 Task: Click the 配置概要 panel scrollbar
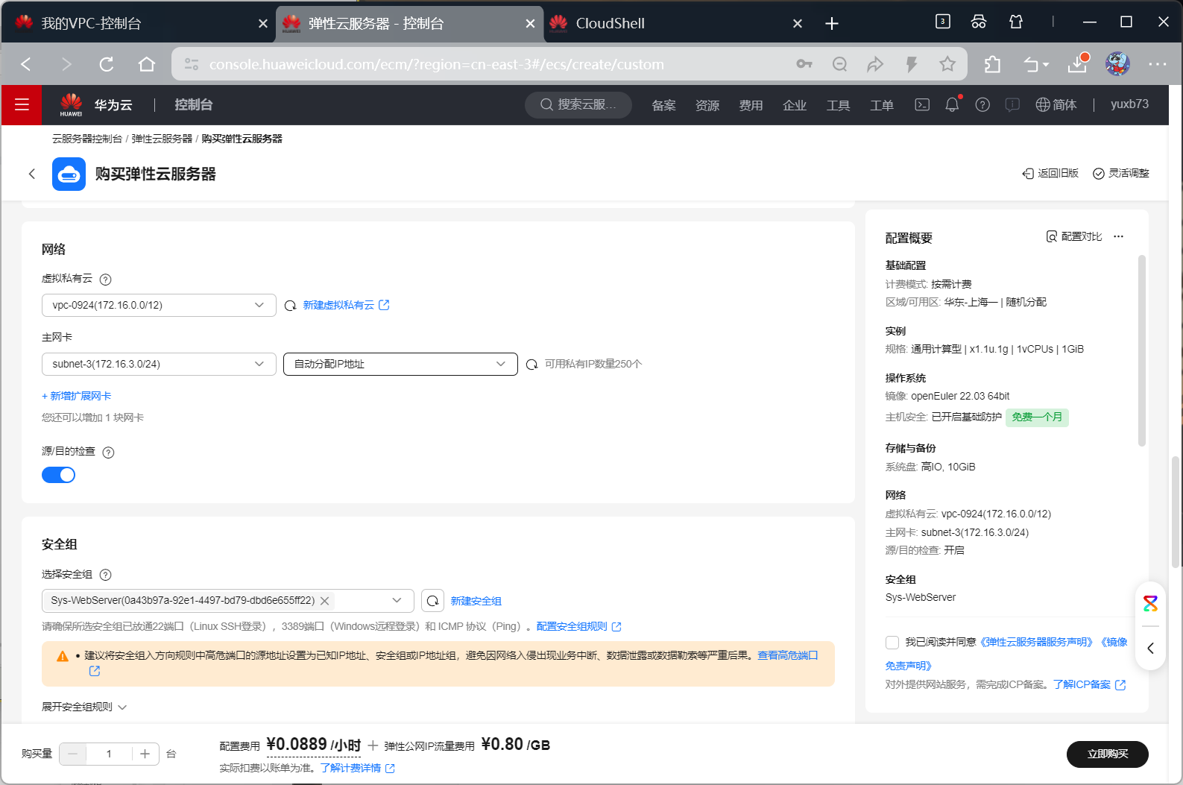pos(1141,350)
